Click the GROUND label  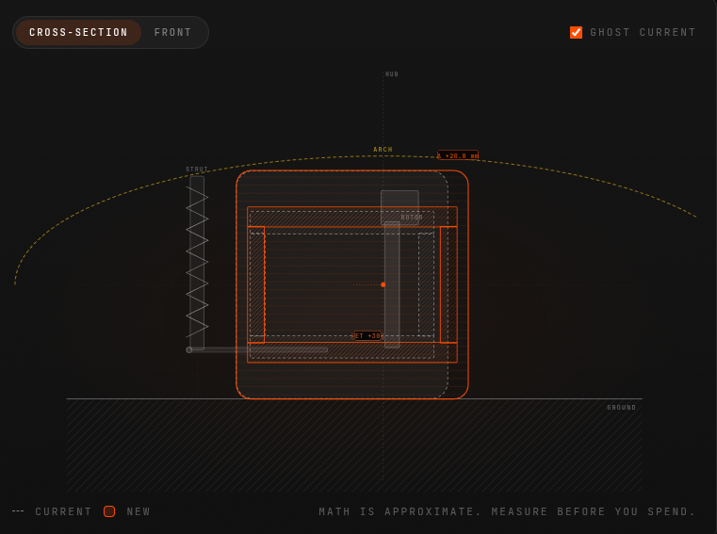point(622,408)
